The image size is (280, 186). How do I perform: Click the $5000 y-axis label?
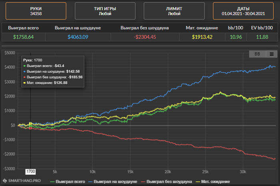(10, 53)
